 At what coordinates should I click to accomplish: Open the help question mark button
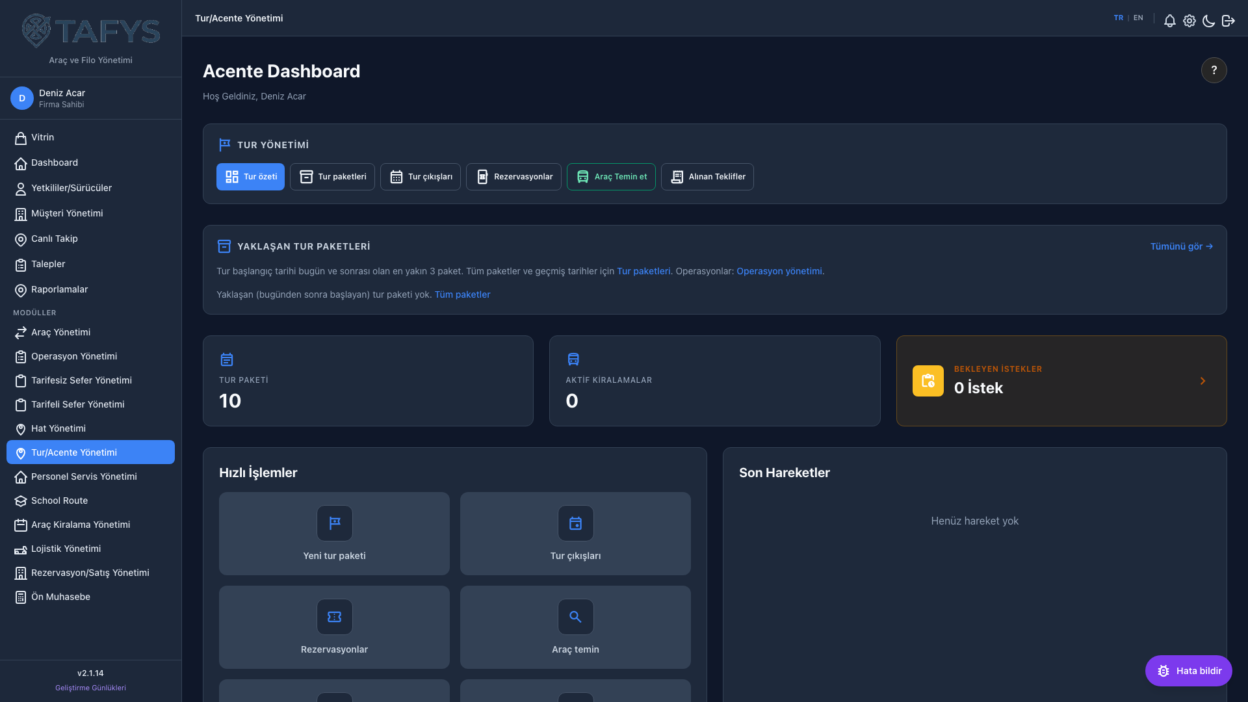1214,70
